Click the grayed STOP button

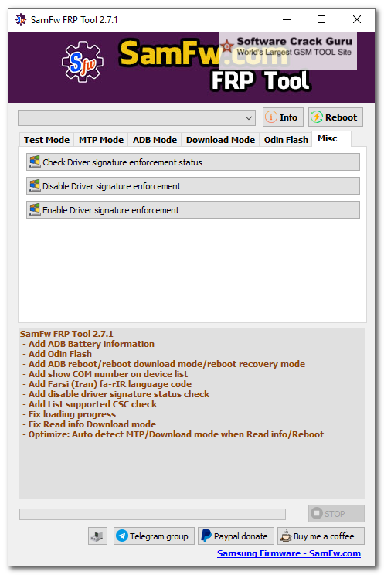[x=336, y=513]
